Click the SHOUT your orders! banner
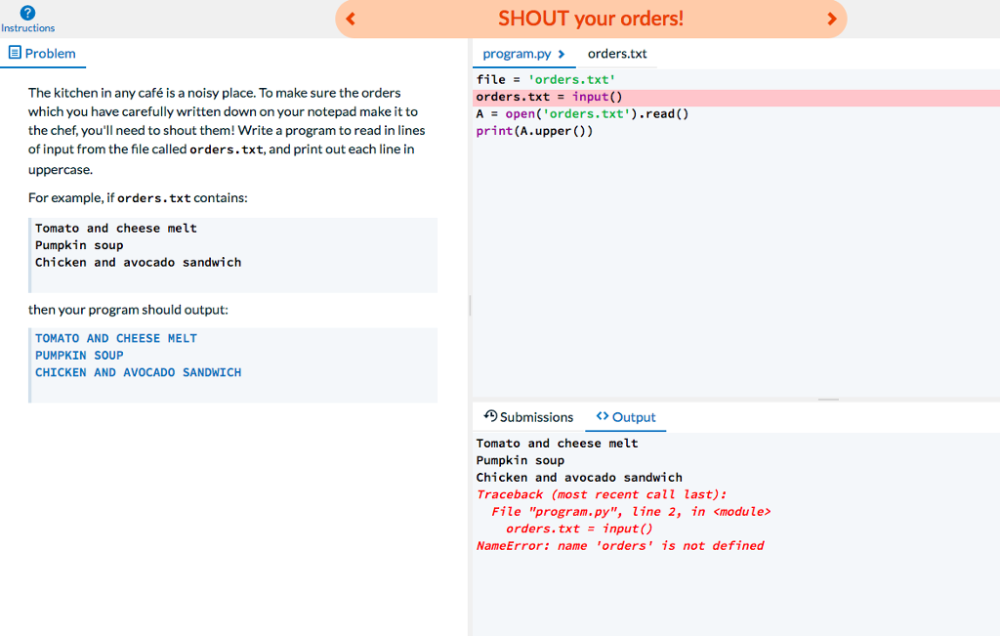 [x=591, y=19]
